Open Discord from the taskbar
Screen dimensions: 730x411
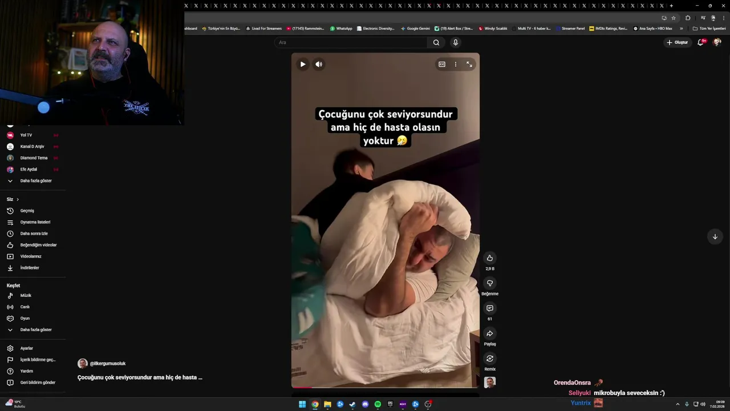365,404
